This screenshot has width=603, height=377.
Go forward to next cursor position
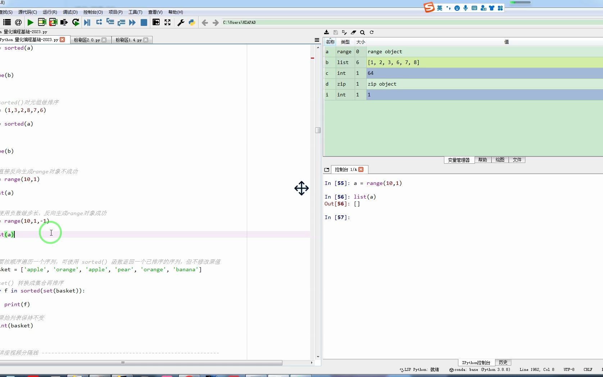216,23
